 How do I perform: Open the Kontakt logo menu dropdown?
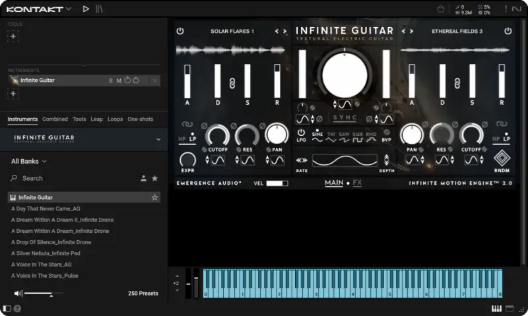(36, 9)
